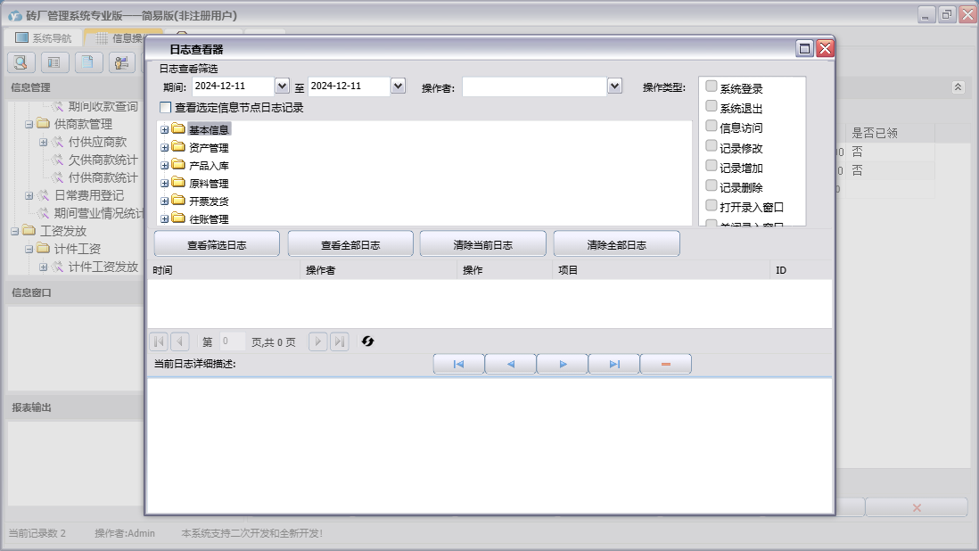The image size is (979, 551).
Task: Refresh the log list
Action: coord(367,341)
